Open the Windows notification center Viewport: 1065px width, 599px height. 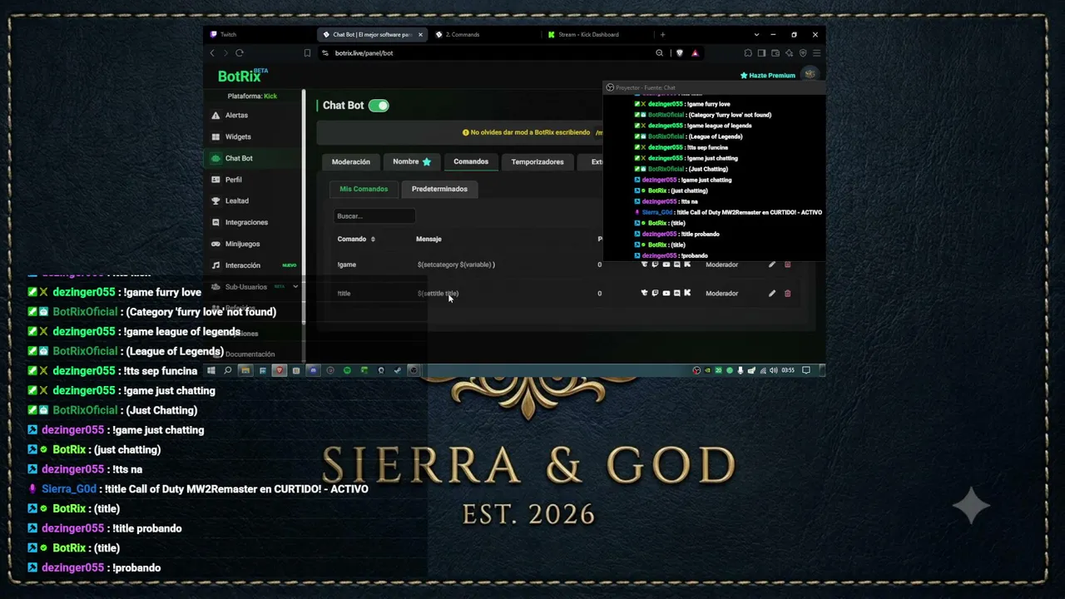[x=805, y=370]
